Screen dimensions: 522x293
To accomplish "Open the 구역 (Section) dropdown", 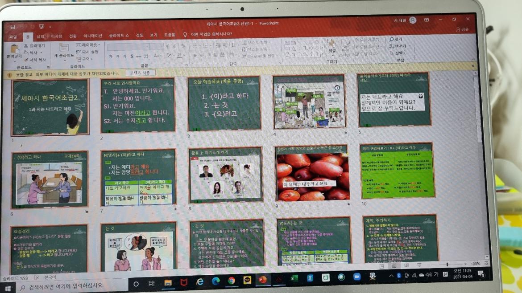I will [x=85, y=59].
